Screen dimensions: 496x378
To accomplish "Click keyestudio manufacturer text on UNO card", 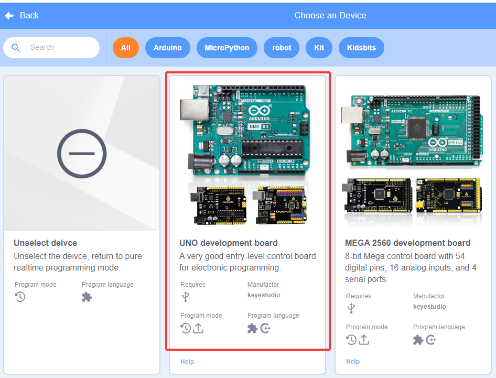I will click(x=264, y=295).
